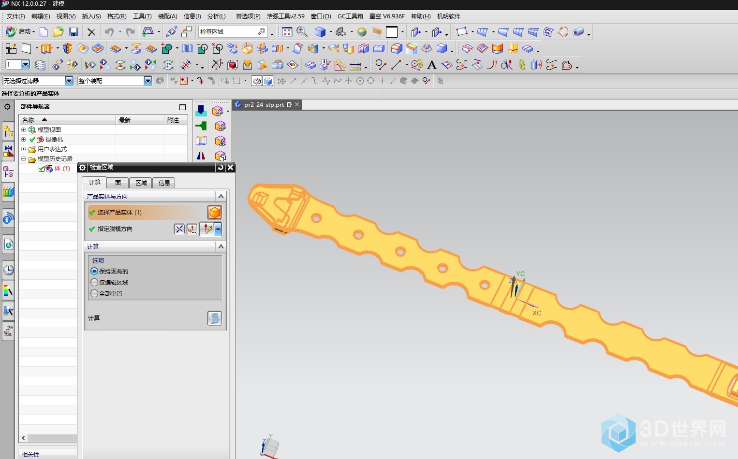Switch to the Information (信息) tab
The height and width of the screenshot is (459, 738).
point(164,183)
